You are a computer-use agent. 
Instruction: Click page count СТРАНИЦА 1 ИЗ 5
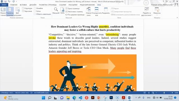pyautogui.click(x=7, y=93)
